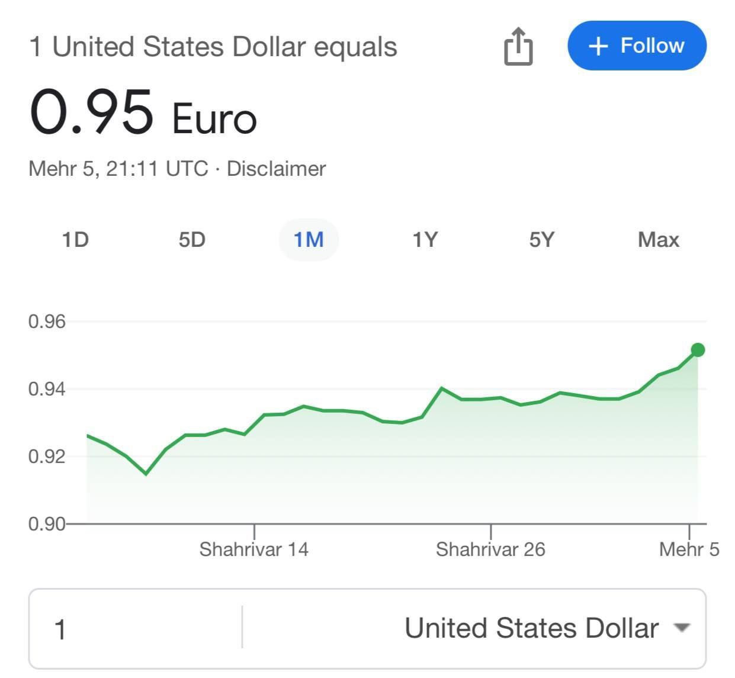Image resolution: width=735 pixels, height=678 pixels.
Task: Open the Disclaimer link
Action: click(277, 169)
